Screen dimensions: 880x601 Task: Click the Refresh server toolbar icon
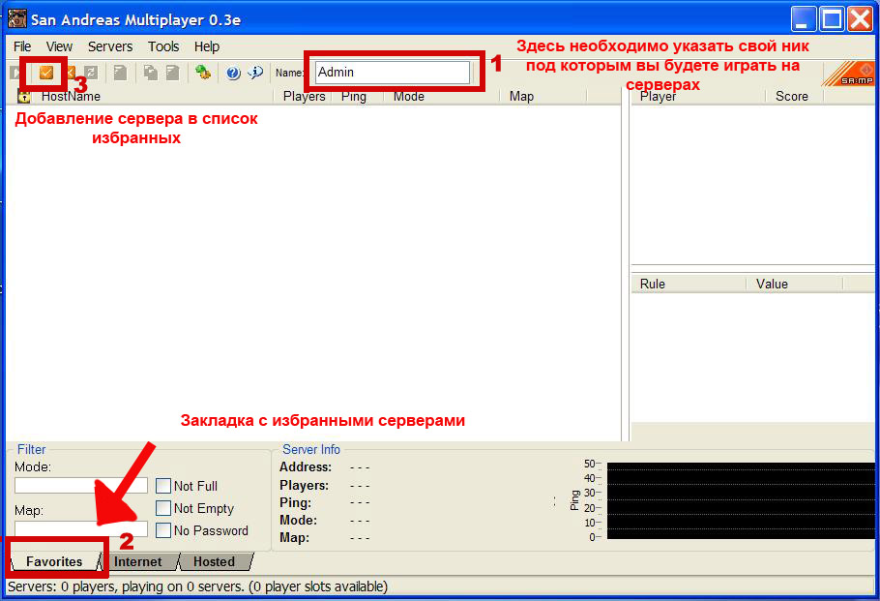[90, 73]
